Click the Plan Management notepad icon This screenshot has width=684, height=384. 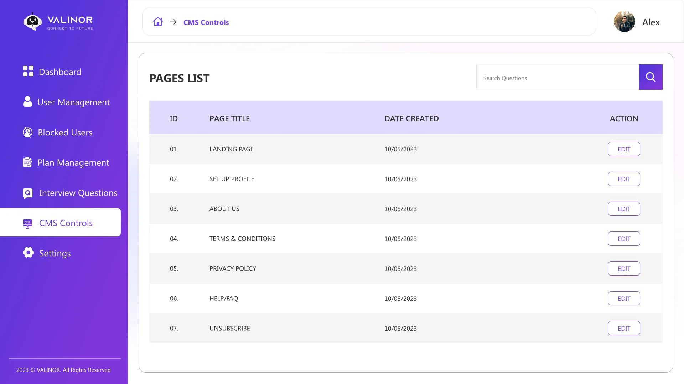(27, 162)
